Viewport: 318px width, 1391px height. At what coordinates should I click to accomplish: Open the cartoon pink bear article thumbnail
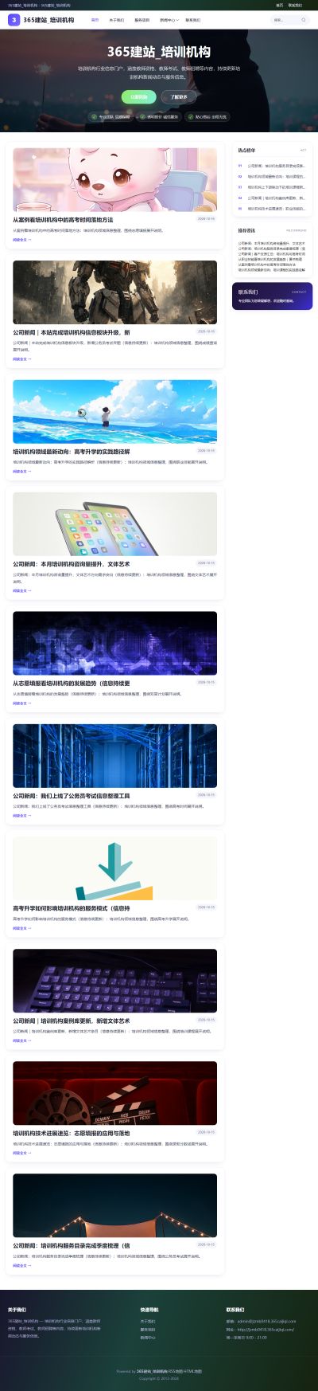(x=114, y=179)
